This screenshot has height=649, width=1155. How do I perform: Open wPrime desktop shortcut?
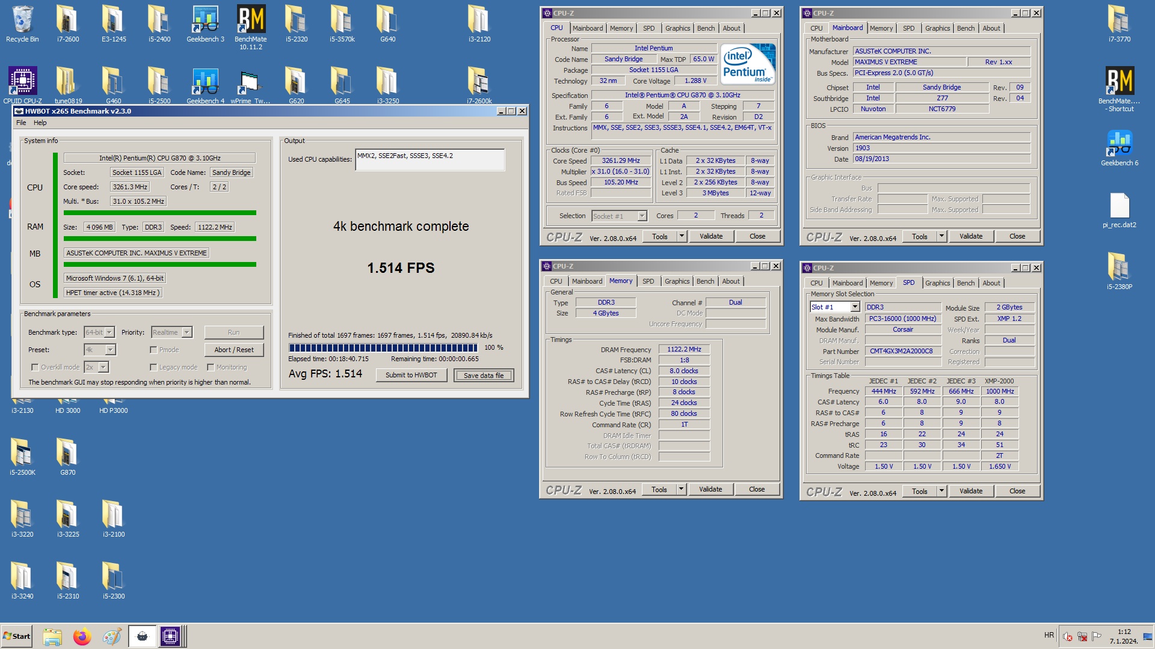pos(250,85)
